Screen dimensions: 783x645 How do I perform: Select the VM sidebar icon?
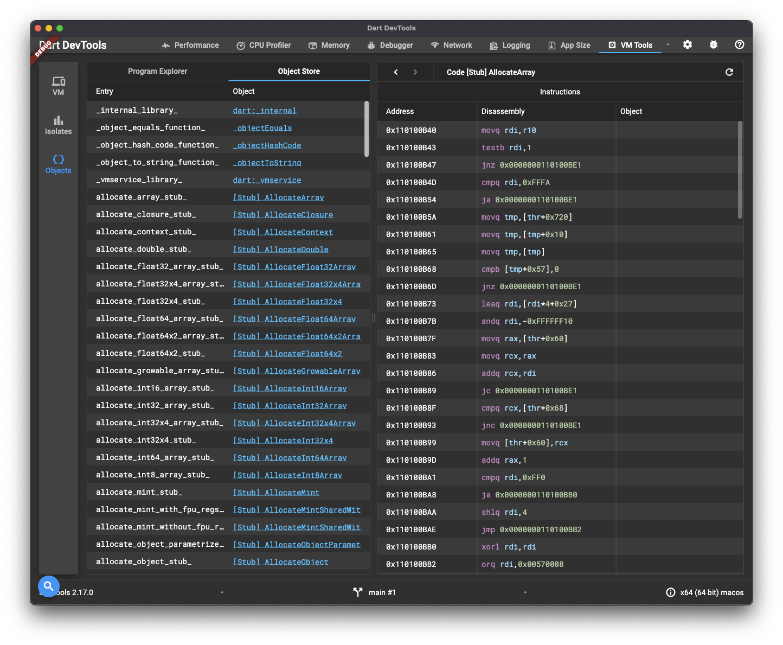point(58,86)
